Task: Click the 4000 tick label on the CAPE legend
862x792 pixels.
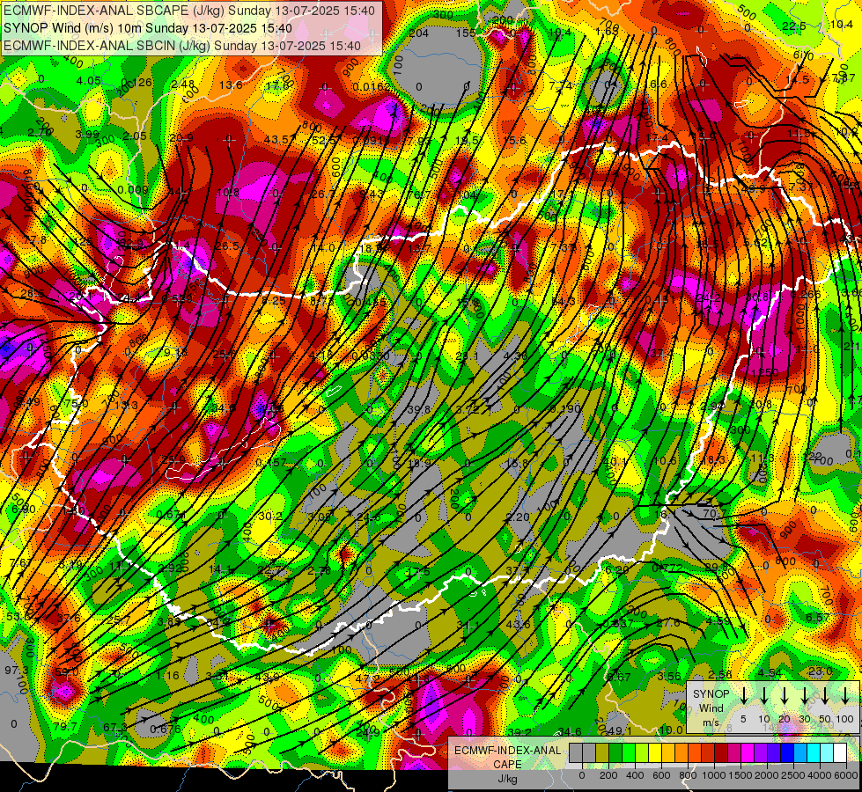Action: 820,775
